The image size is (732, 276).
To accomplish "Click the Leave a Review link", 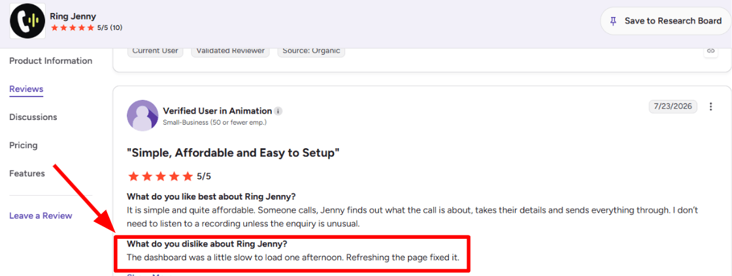I will (x=41, y=215).
